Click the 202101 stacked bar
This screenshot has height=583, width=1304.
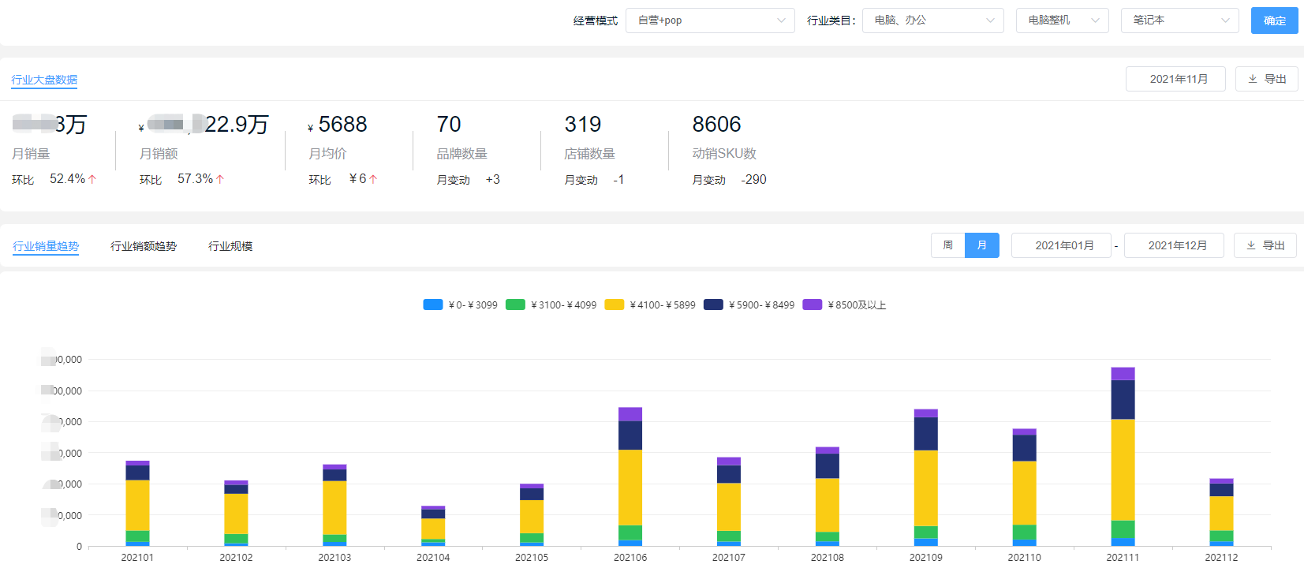pyautogui.click(x=137, y=503)
